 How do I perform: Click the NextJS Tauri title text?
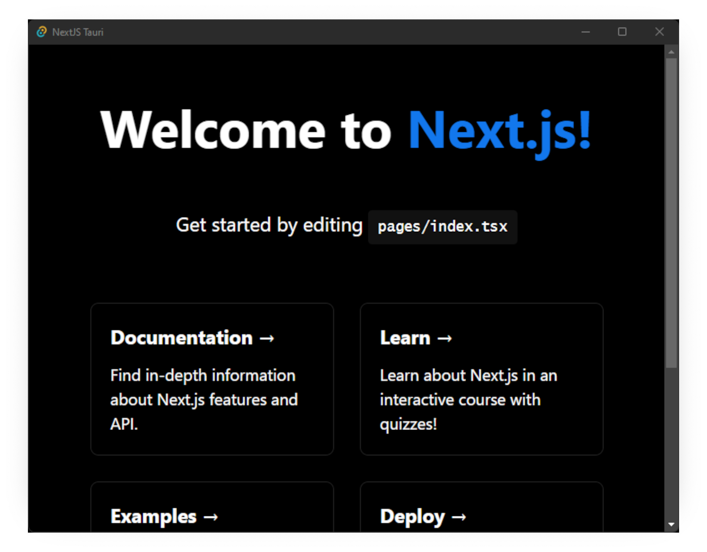pos(78,32)
